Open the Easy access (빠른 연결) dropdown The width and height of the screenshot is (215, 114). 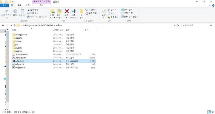click(92, 13)
